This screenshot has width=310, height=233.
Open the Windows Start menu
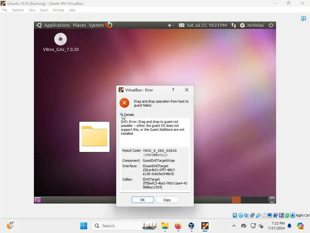(84, 226)
